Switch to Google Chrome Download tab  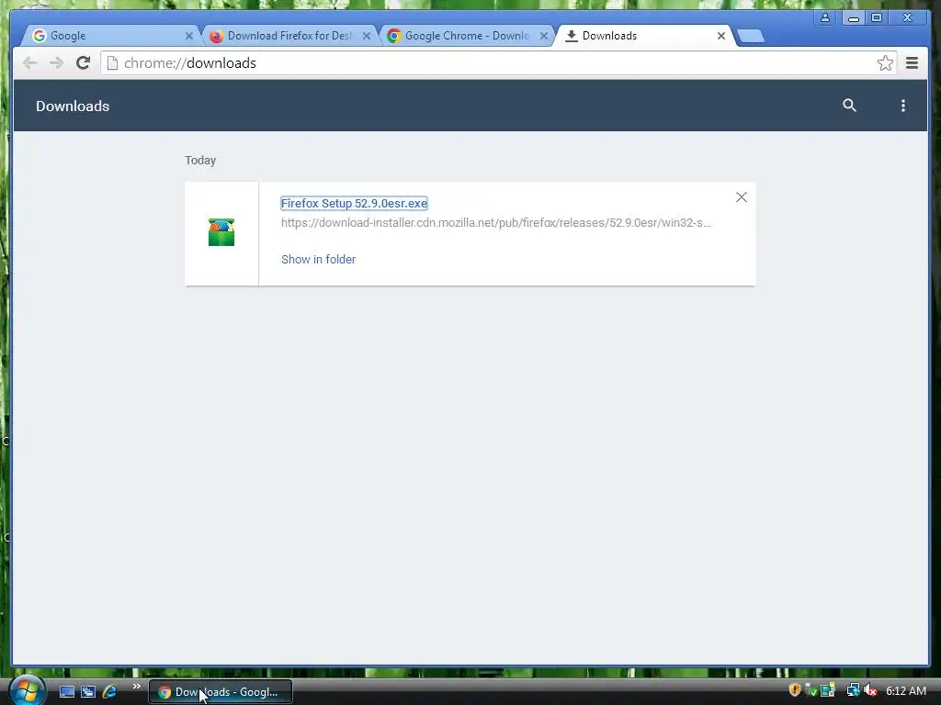click(x=466, y=36)
